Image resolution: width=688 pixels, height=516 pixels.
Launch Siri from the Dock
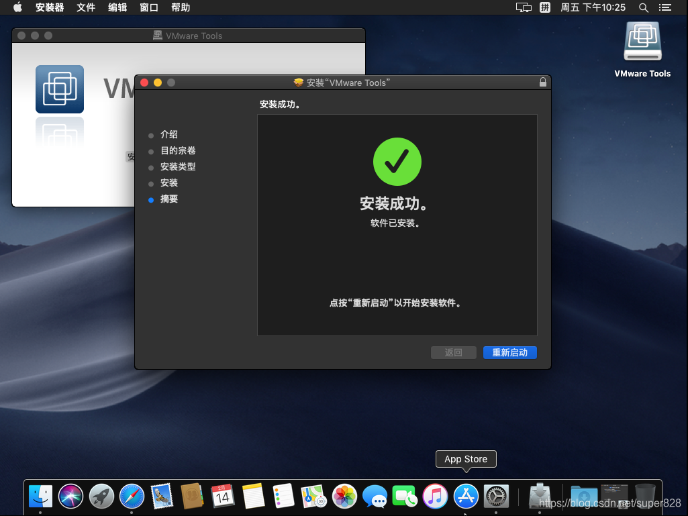(70, 497)
